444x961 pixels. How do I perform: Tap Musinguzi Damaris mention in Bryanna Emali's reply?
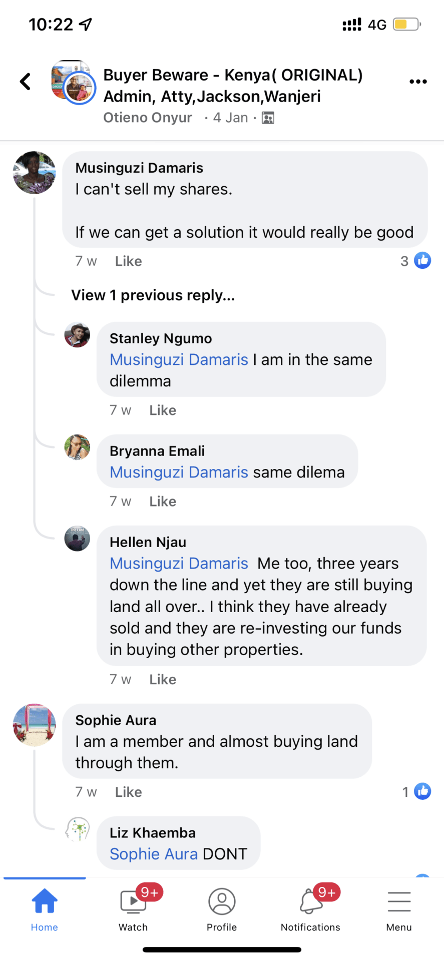179,472
